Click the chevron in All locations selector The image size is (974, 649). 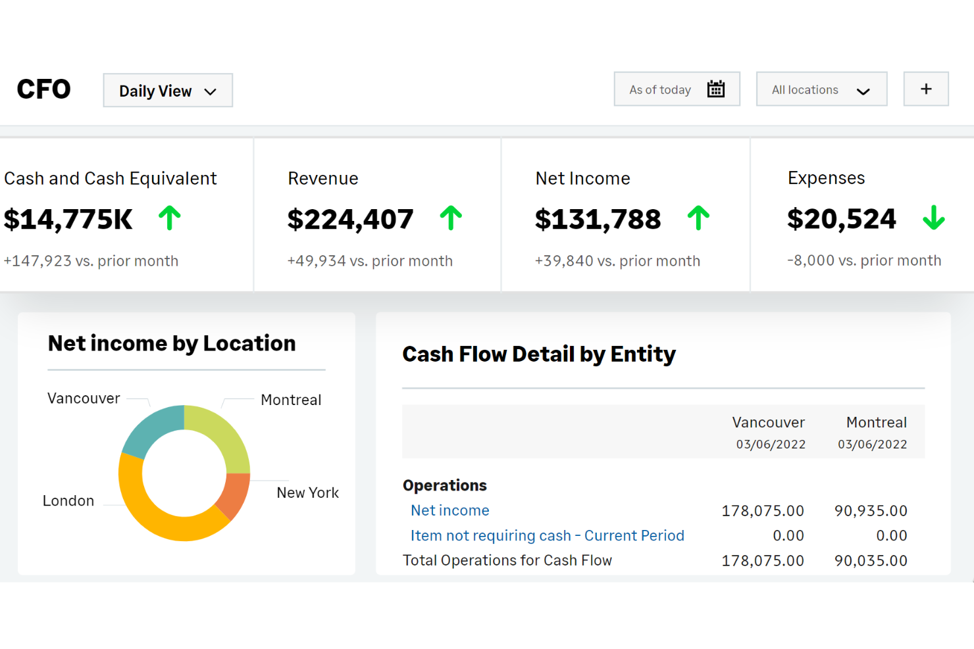tap(863, 91)
